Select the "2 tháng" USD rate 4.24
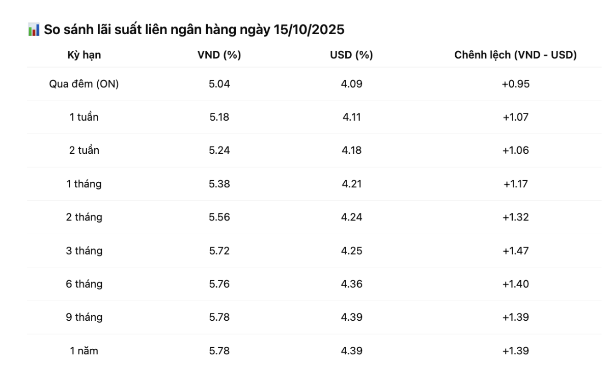The height and width of the screenshot is (389, 611). (x=351, y=217)
